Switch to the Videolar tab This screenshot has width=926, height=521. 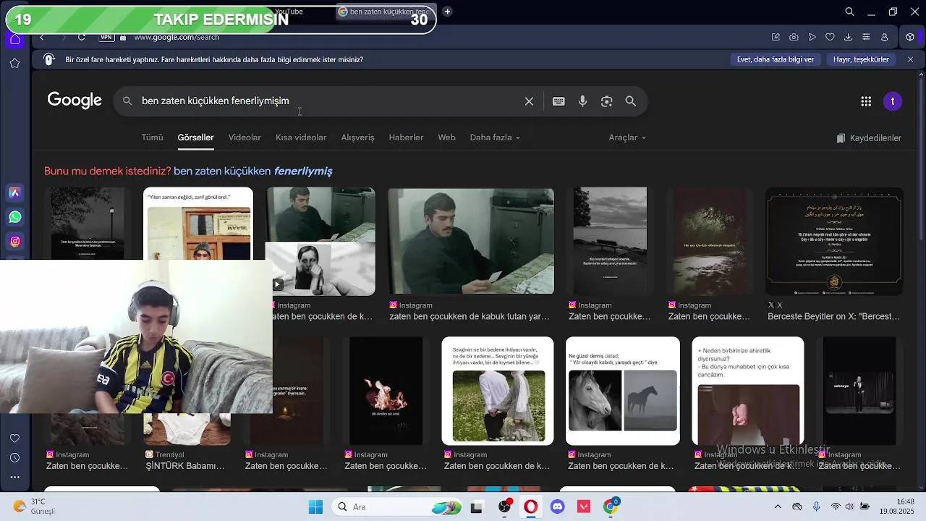(245, 137)
